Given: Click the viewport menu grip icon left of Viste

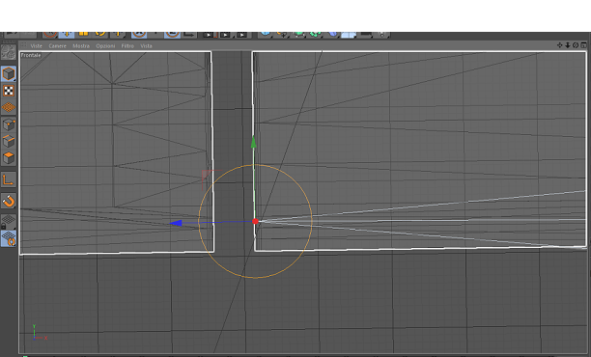Looking at the screenshot, I should tap(24, 45).
